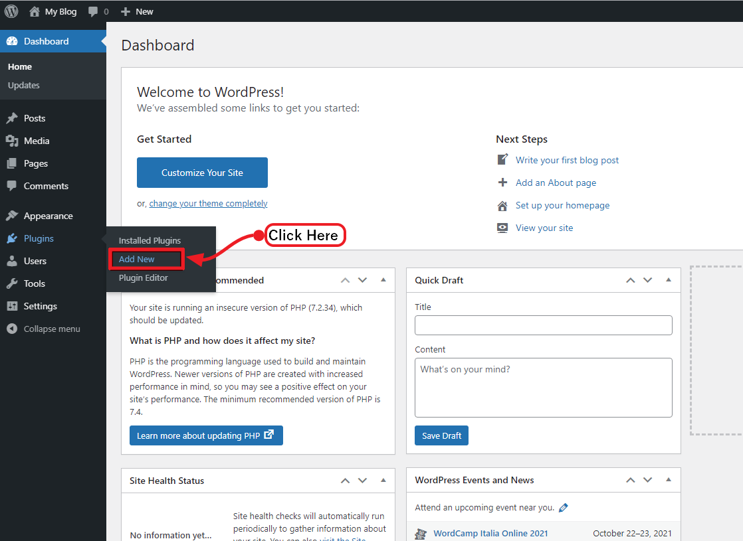Move Site Health Status widget down
743x541 pixels.
[362, 481]
